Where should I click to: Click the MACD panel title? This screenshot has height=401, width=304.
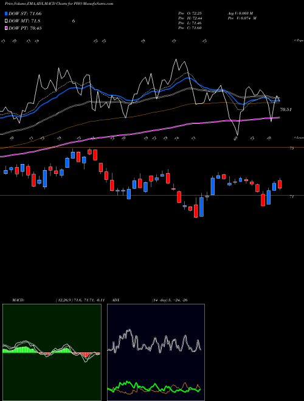(x=18, y=300)
